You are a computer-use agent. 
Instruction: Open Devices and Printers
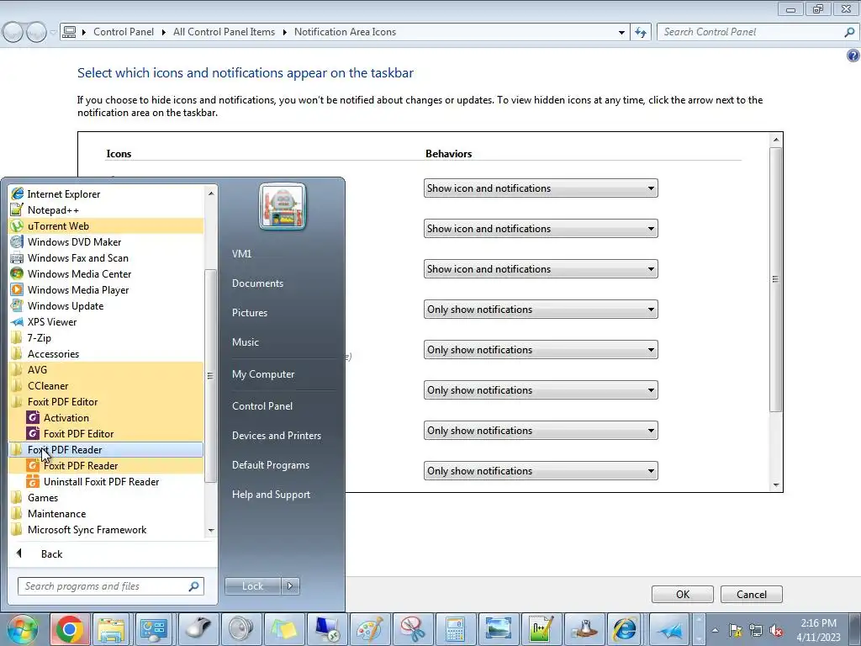coord(277,436)
